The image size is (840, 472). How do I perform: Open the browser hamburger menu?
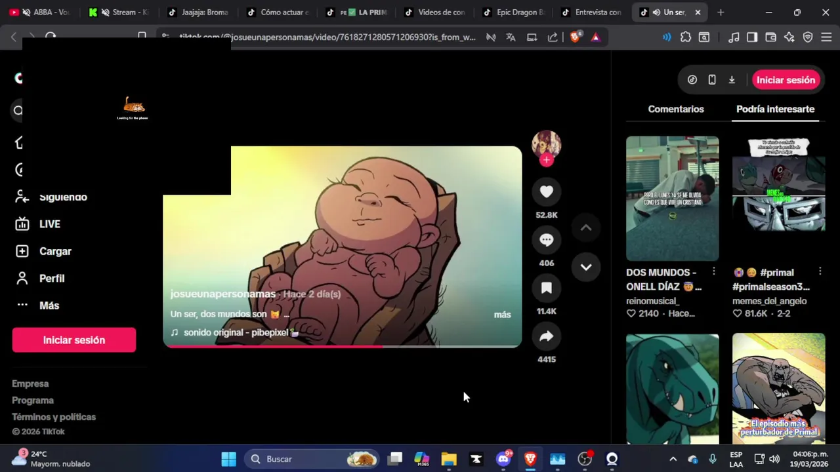(826, 37)
